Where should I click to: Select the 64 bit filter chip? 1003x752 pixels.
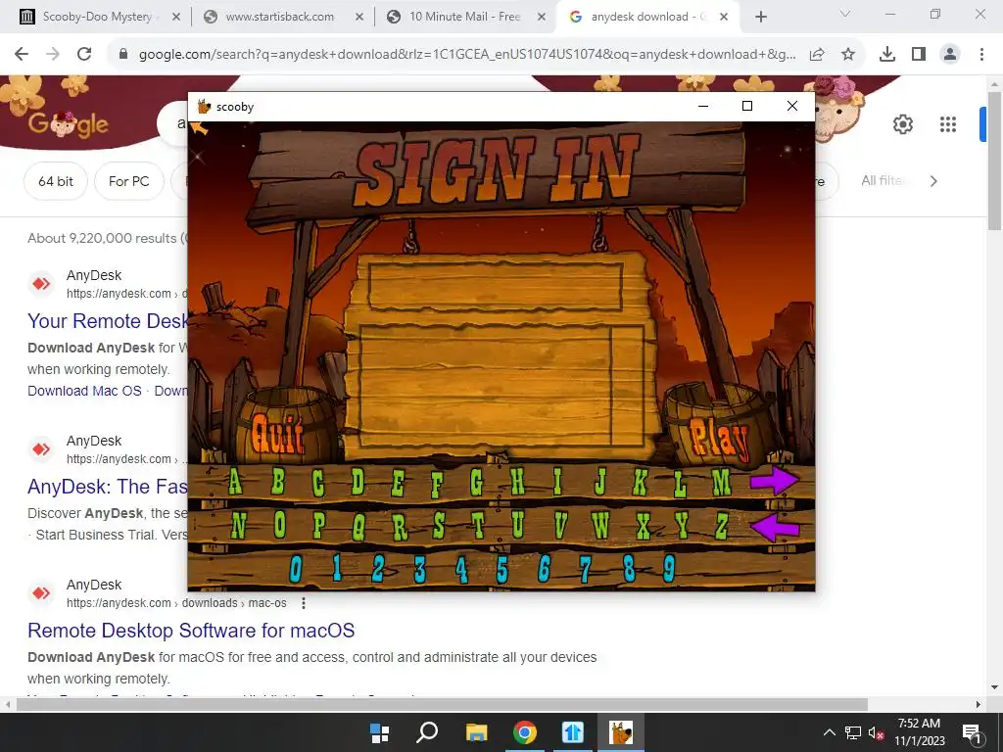[56, 181]
